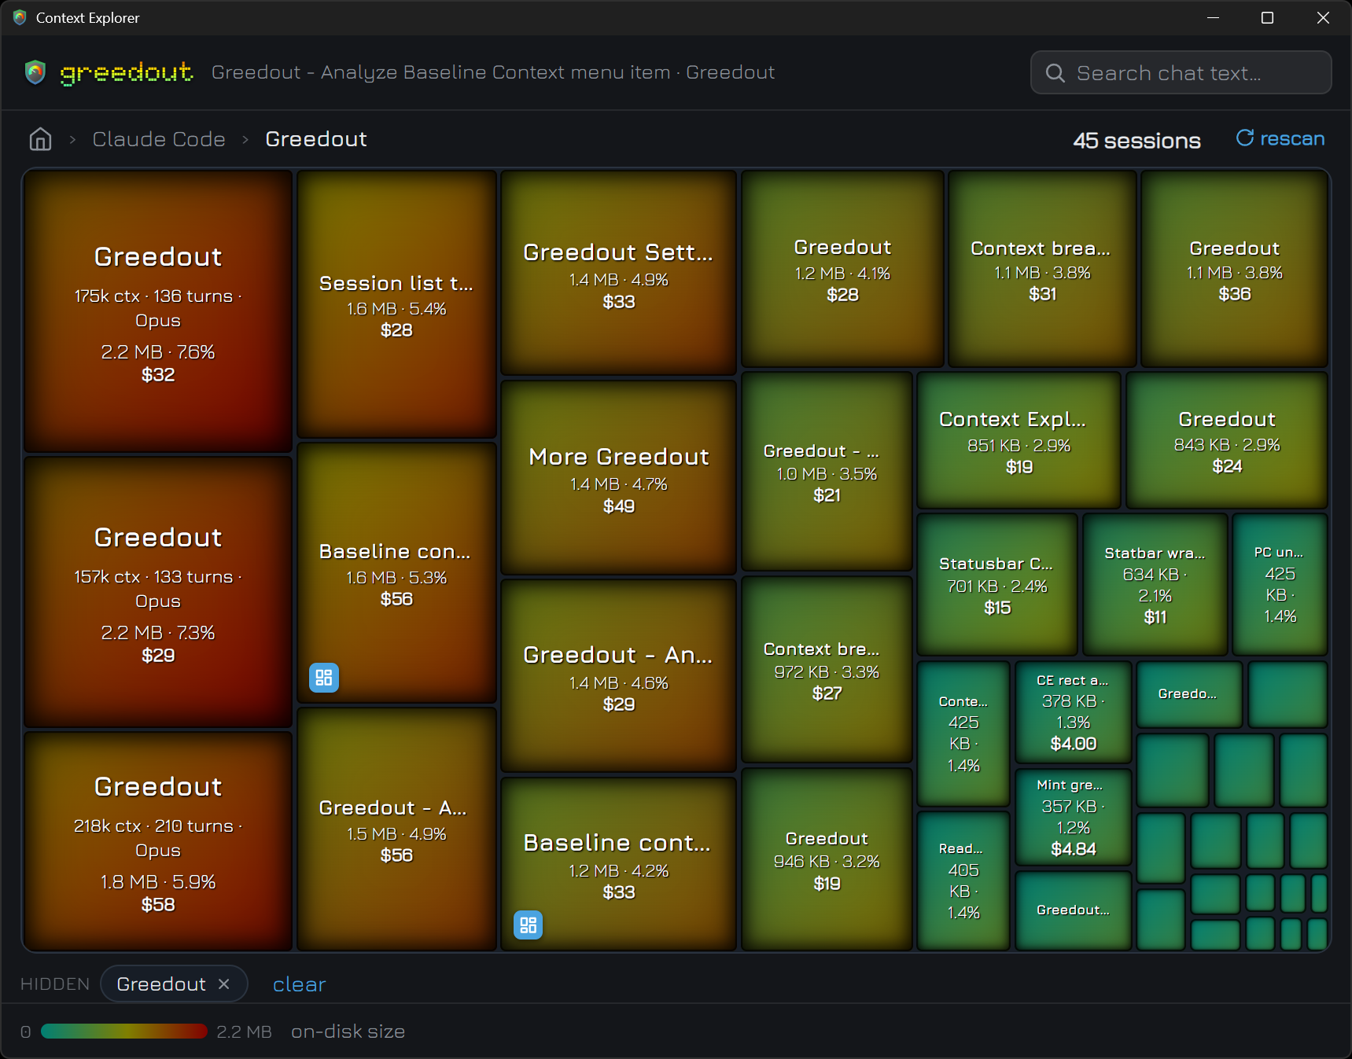Minimize the Context Explorer window
1352x1059 pixels.
[x=1213, y=17]
